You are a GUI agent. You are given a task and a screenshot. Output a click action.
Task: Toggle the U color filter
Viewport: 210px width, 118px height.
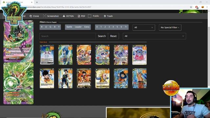tap(46, 27)
